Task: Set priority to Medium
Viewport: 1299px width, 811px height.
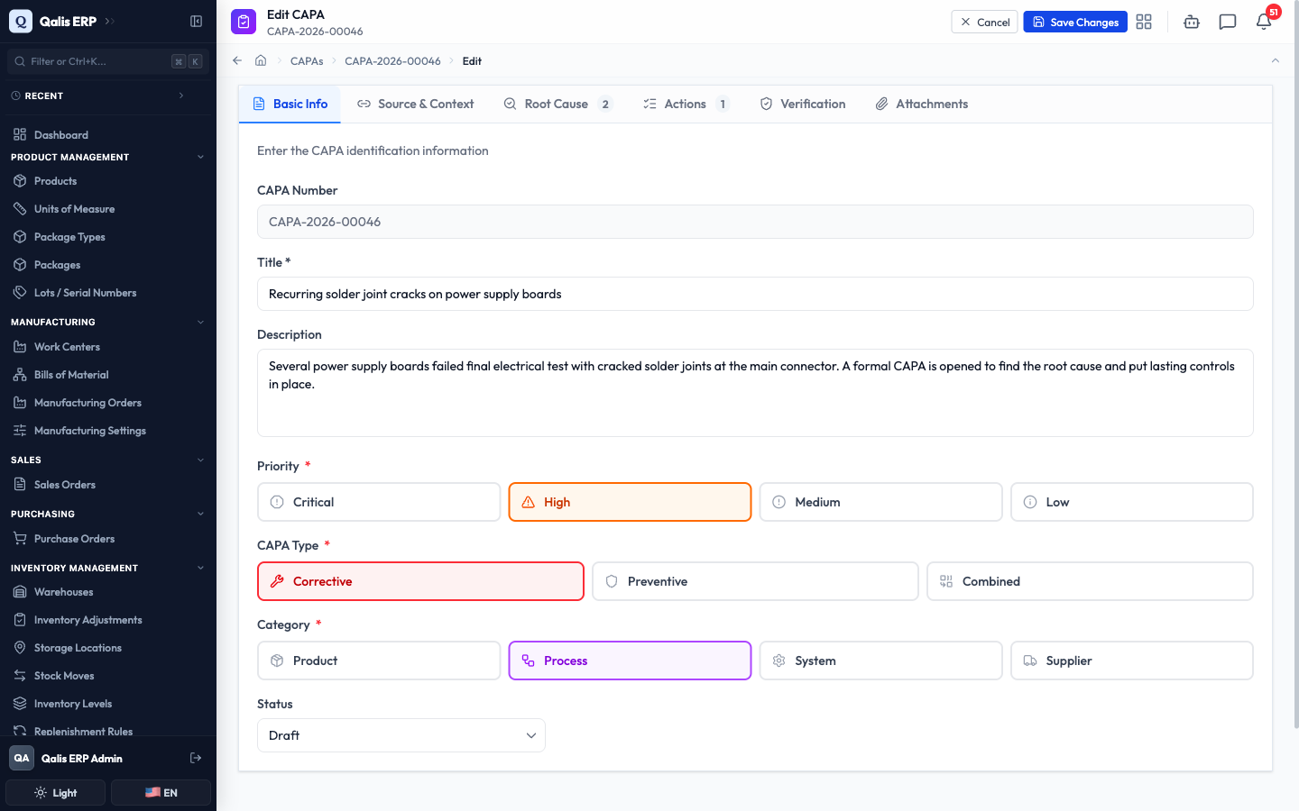Action: pos(880,502)
